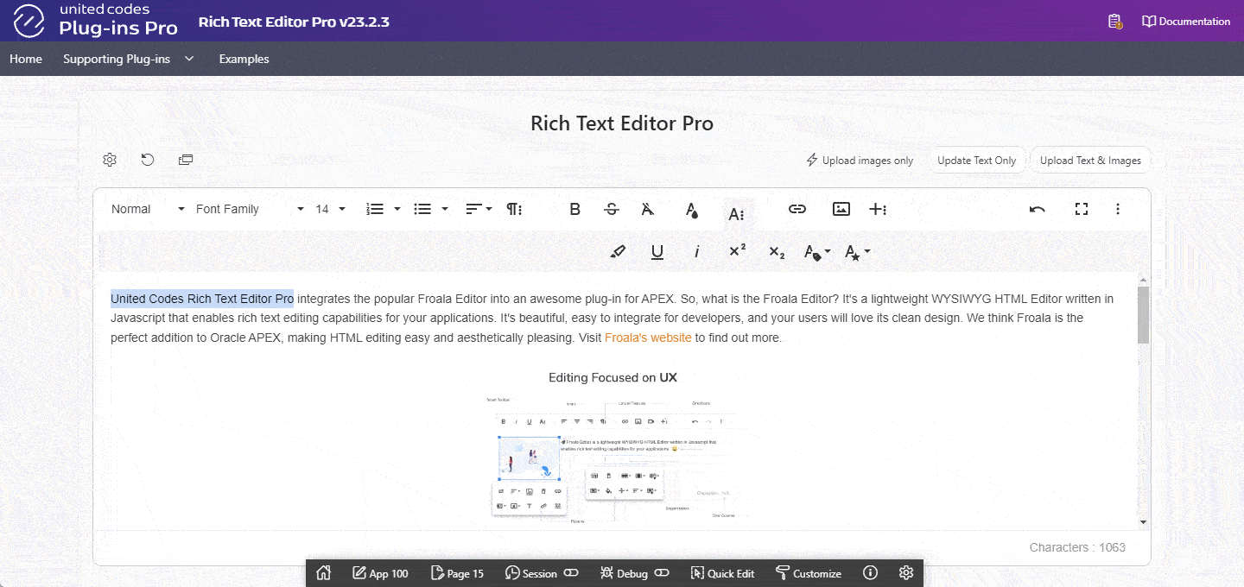Click the editor vertical scrollbar thumb

(x=1144, y=314)
